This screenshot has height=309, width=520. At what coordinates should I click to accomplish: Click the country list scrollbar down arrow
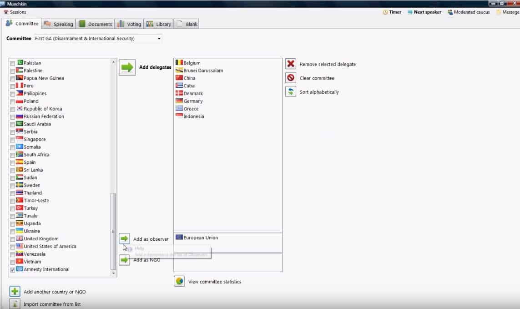click(113, 273)
